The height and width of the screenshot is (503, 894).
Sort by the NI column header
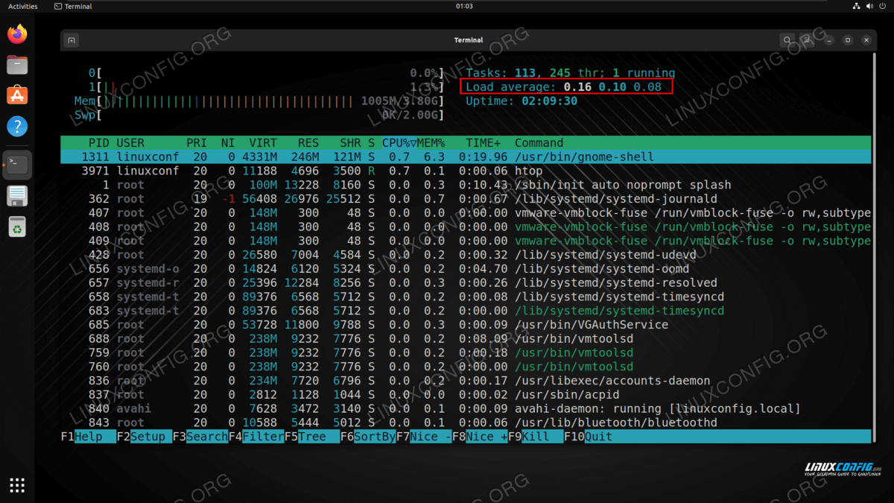pos(228,143)
